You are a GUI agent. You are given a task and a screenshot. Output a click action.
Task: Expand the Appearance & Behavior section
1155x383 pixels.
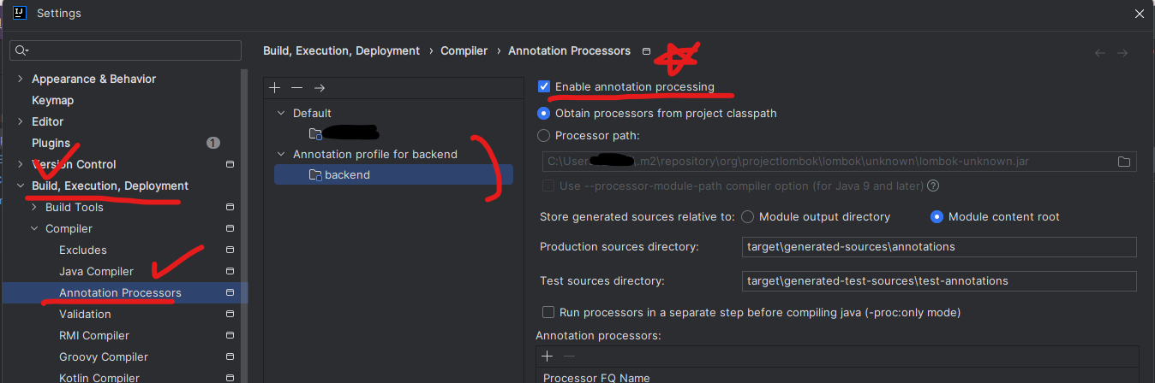click(x=21, y=79)
